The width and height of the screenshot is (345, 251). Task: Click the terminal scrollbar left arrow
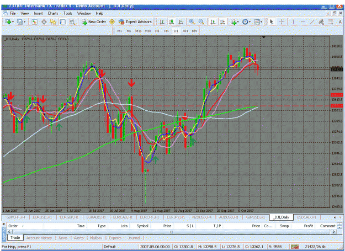(x=9, y=232)
